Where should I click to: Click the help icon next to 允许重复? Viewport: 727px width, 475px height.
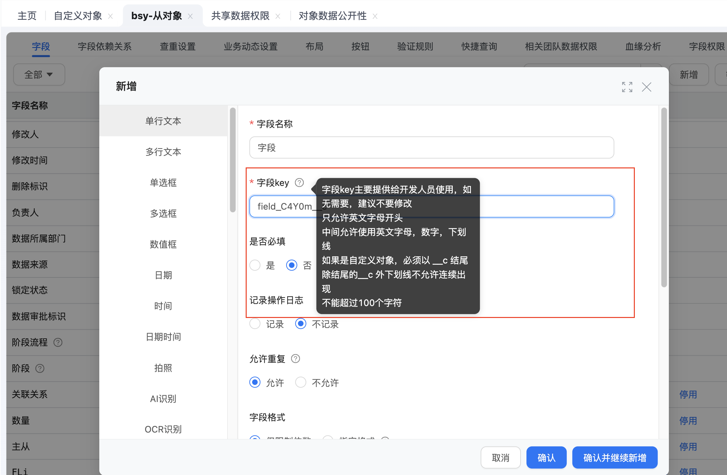tap(295, 359)
